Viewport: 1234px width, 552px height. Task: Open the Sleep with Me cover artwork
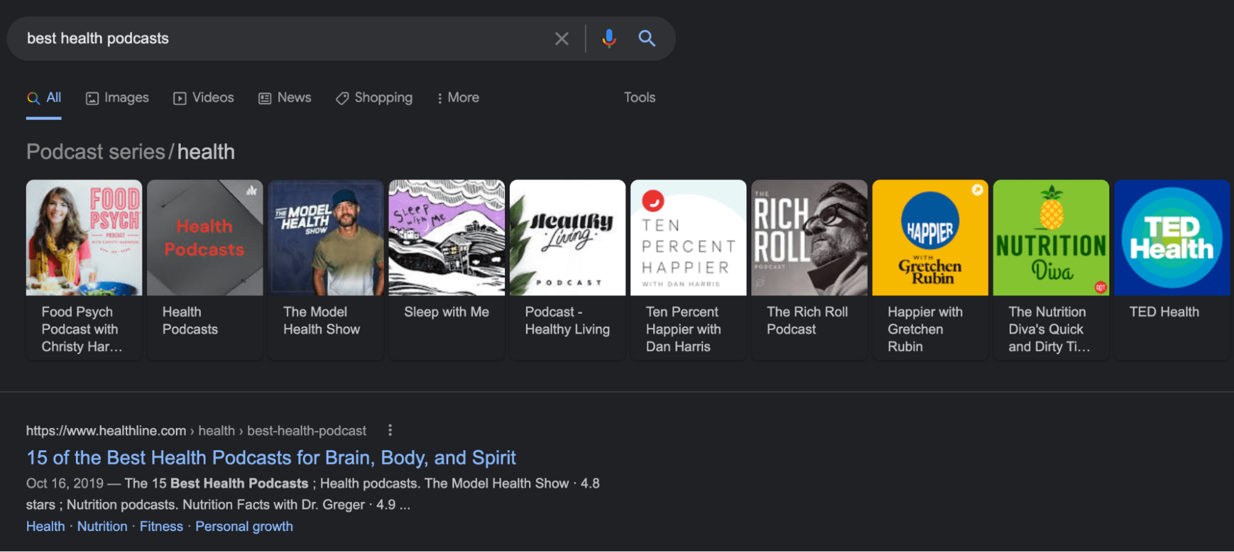pyautogui.click(x=446, y=237)
